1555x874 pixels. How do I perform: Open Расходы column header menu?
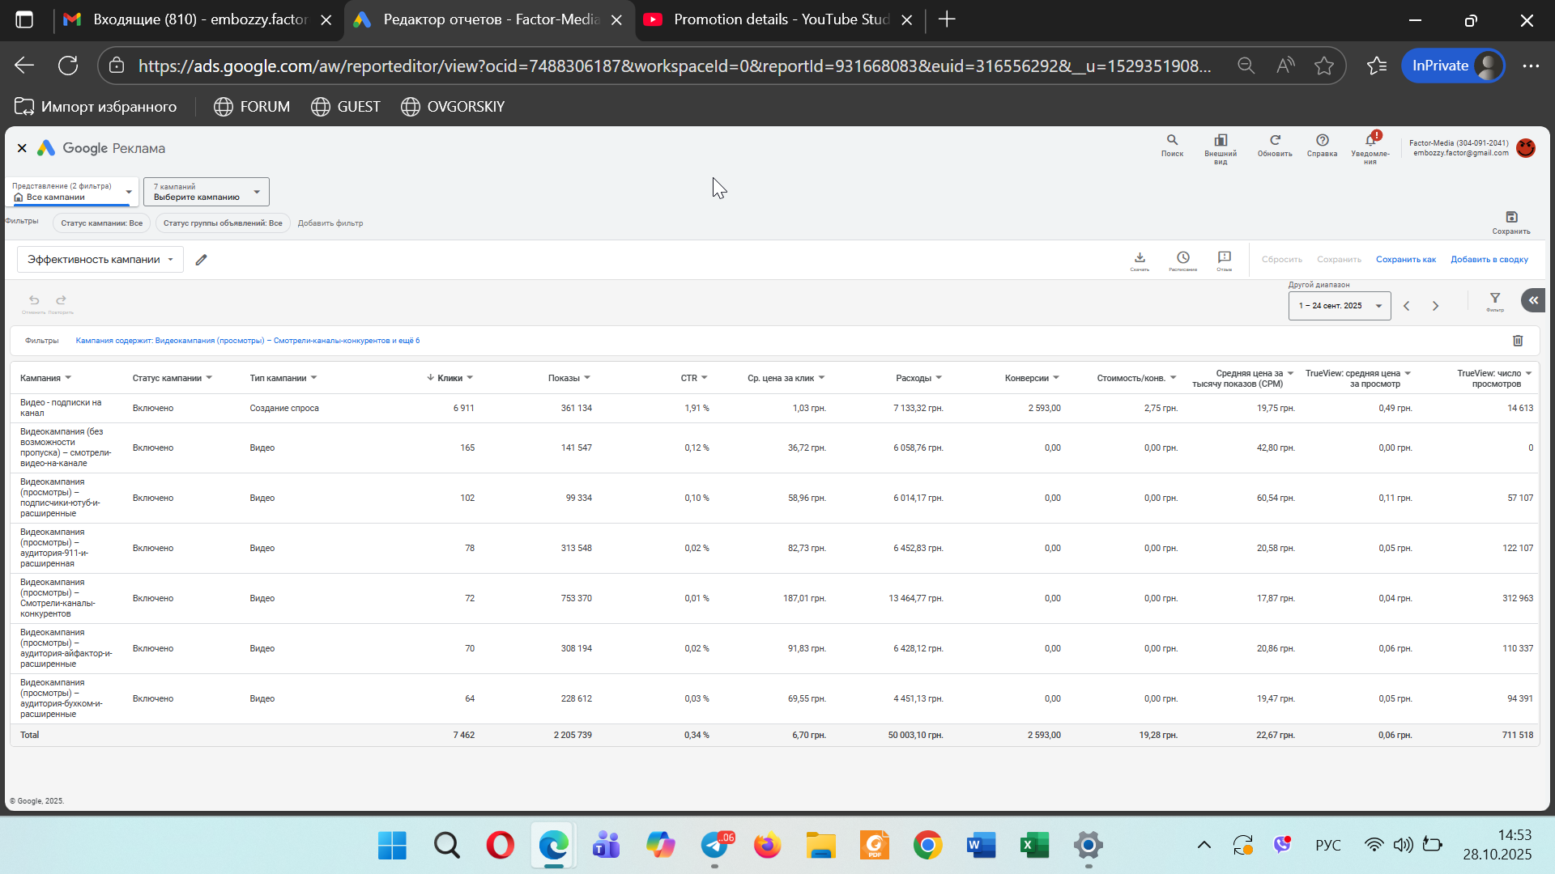tap(939, 378)
